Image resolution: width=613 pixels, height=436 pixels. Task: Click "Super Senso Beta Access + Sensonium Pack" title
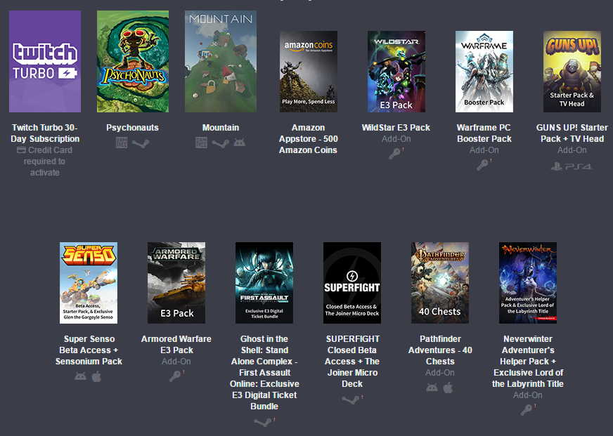pyautogui.click(x=89, y=350)
